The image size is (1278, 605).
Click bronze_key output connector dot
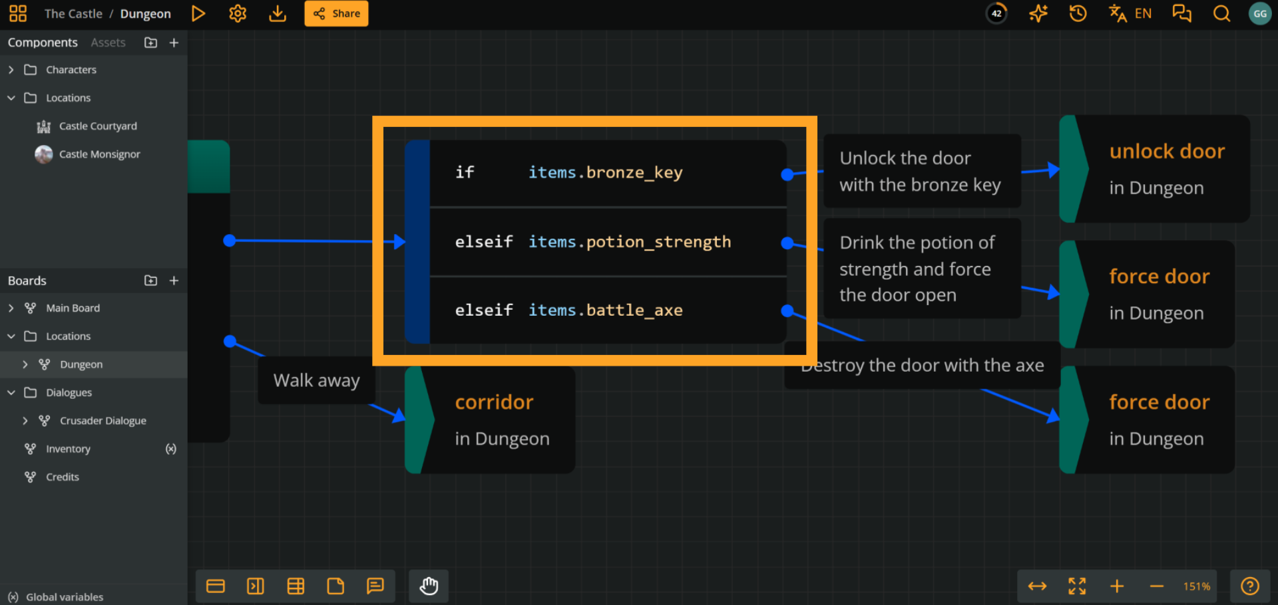point(787,174)
